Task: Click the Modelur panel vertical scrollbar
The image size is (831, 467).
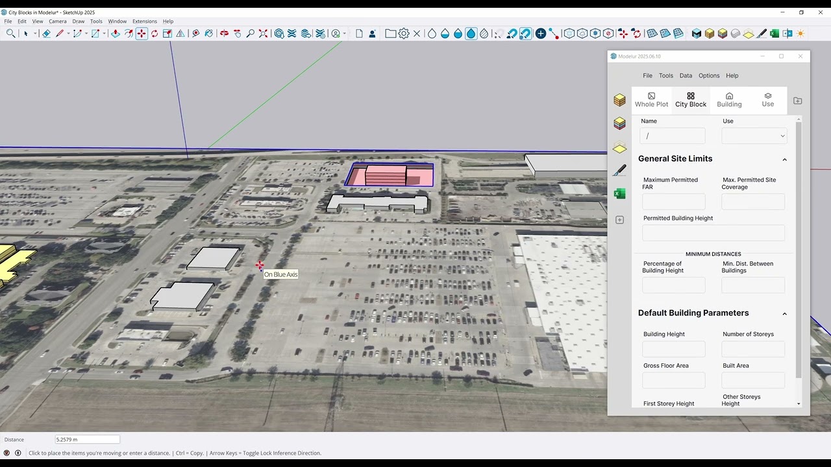Action: click(799, 250)
